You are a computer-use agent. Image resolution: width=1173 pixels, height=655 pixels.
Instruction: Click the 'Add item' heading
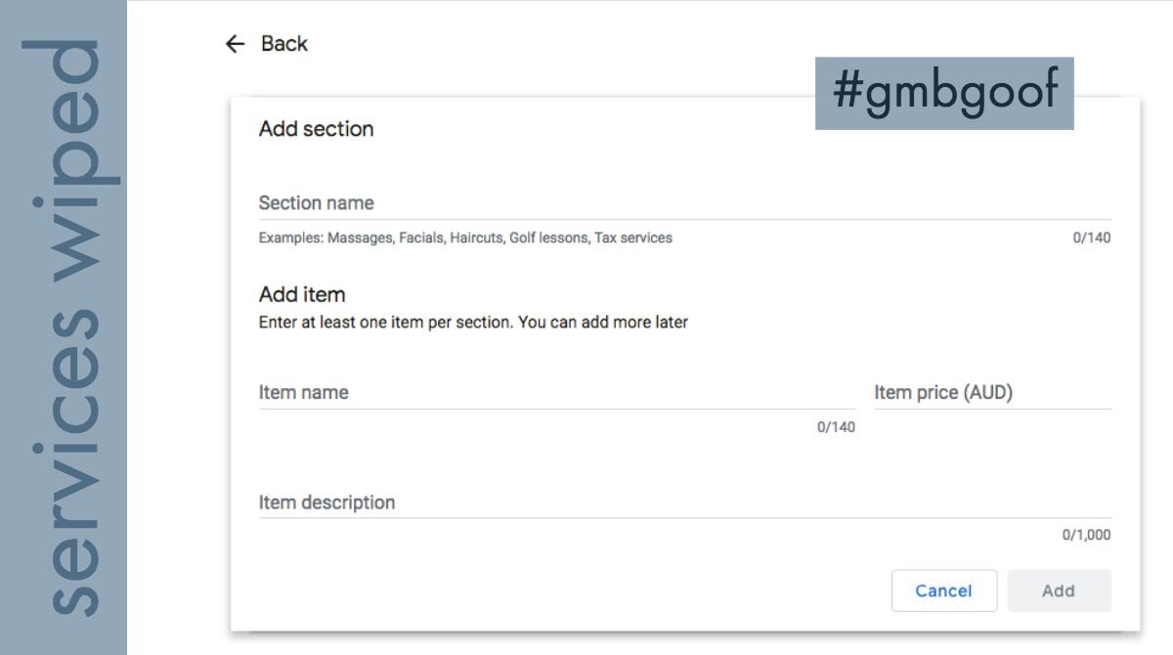[x=302, y=294]
